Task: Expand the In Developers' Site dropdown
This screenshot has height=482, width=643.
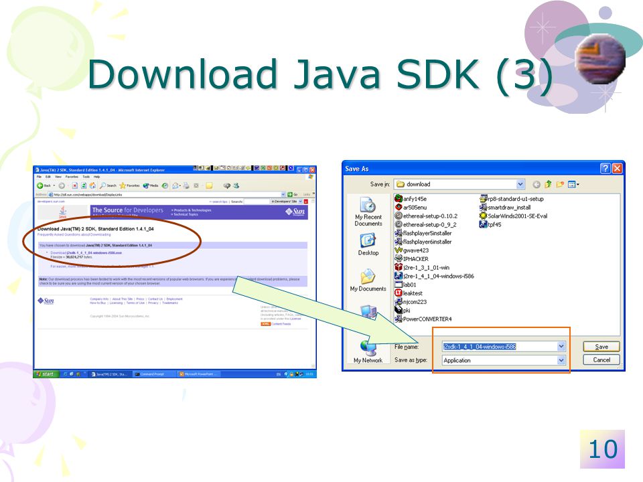Action: [300, 202]
